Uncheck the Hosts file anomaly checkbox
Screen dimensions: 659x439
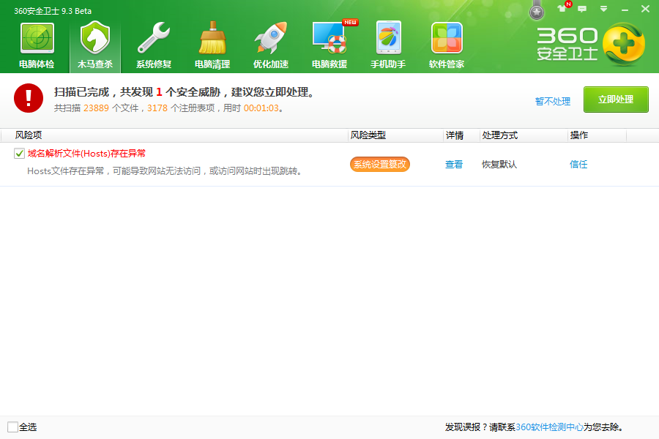[x=19, y=154]
